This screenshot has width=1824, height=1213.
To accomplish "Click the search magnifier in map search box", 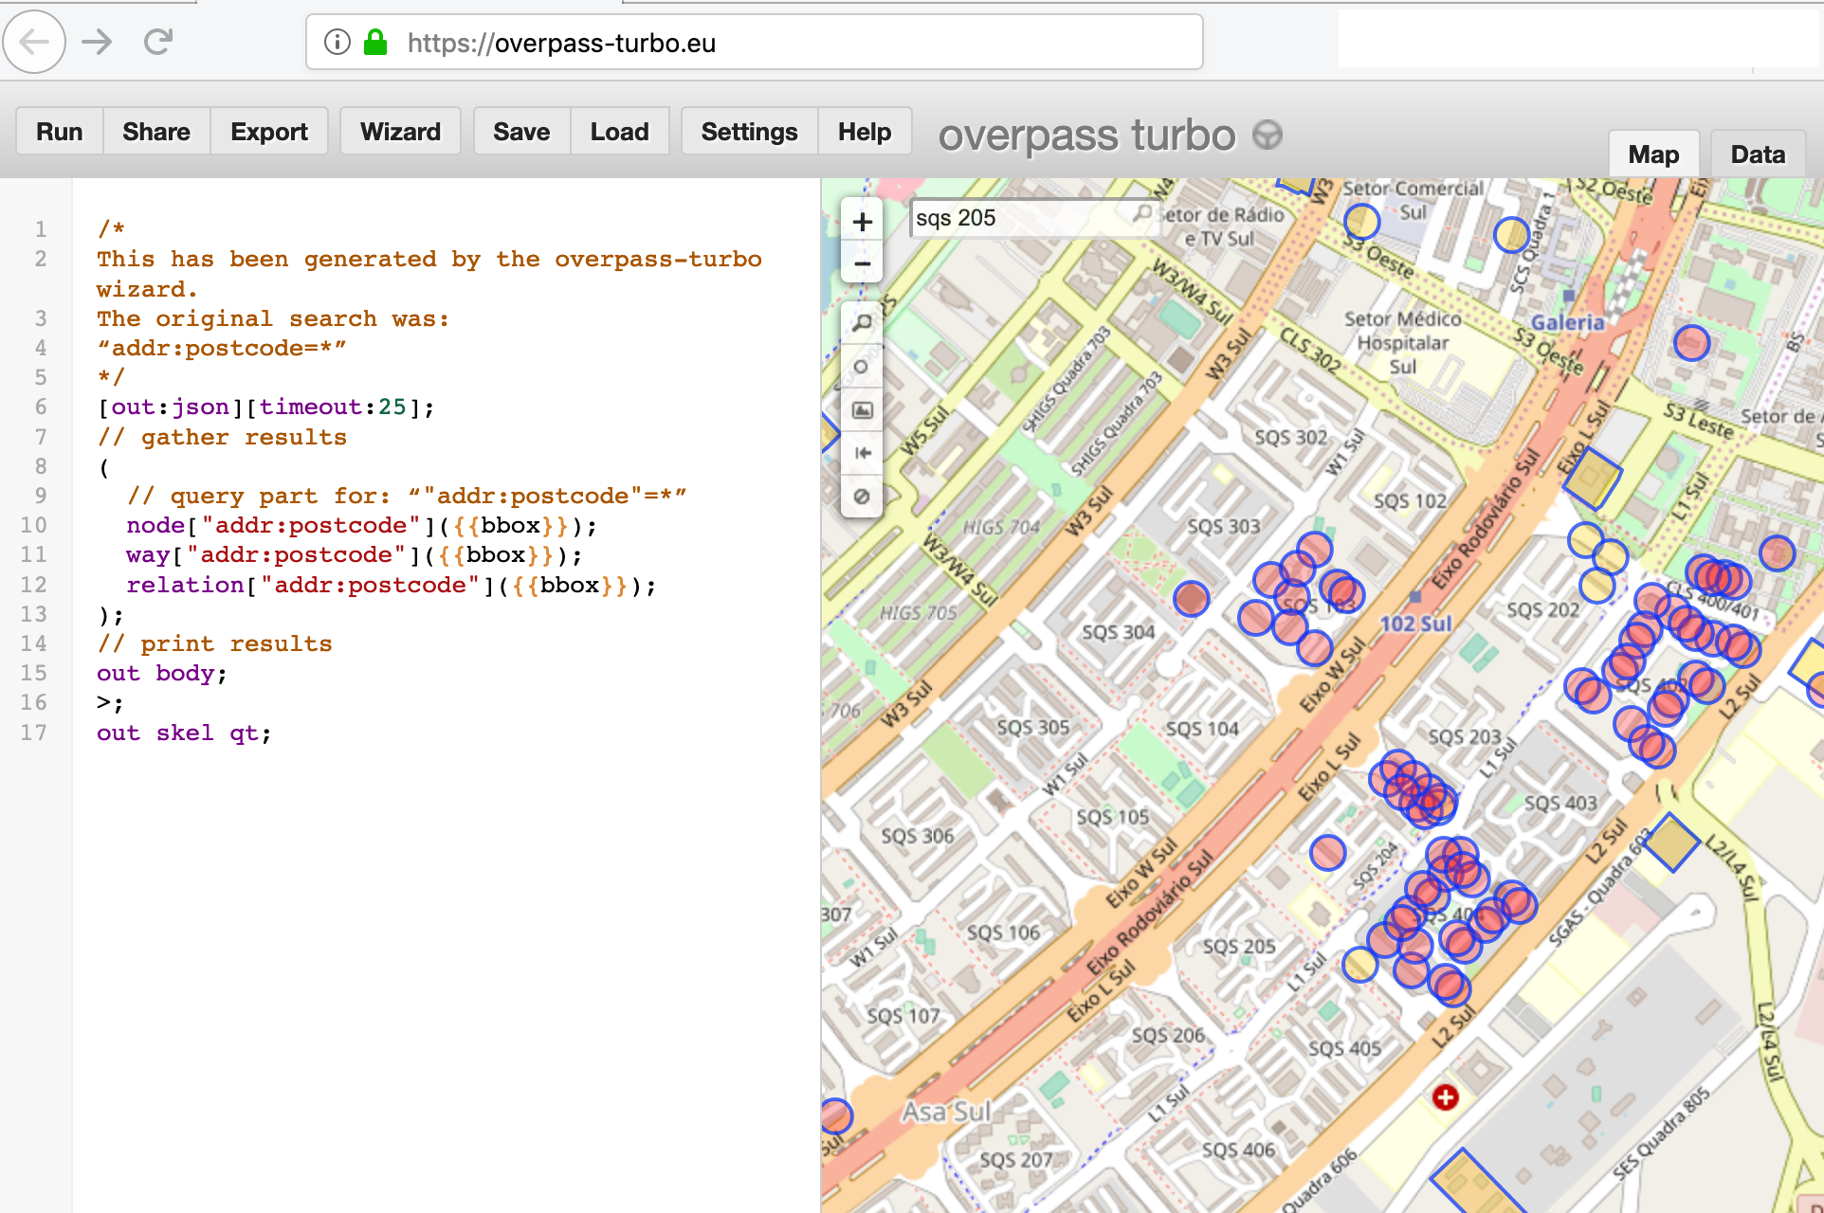I will tap(1142, 214).
